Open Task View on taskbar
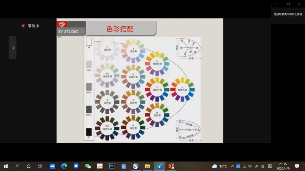The image size is (305, 171). [40, 166]
